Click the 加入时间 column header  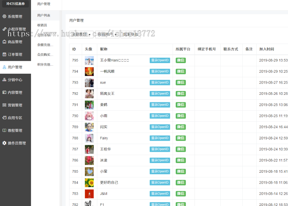[267, 49]
